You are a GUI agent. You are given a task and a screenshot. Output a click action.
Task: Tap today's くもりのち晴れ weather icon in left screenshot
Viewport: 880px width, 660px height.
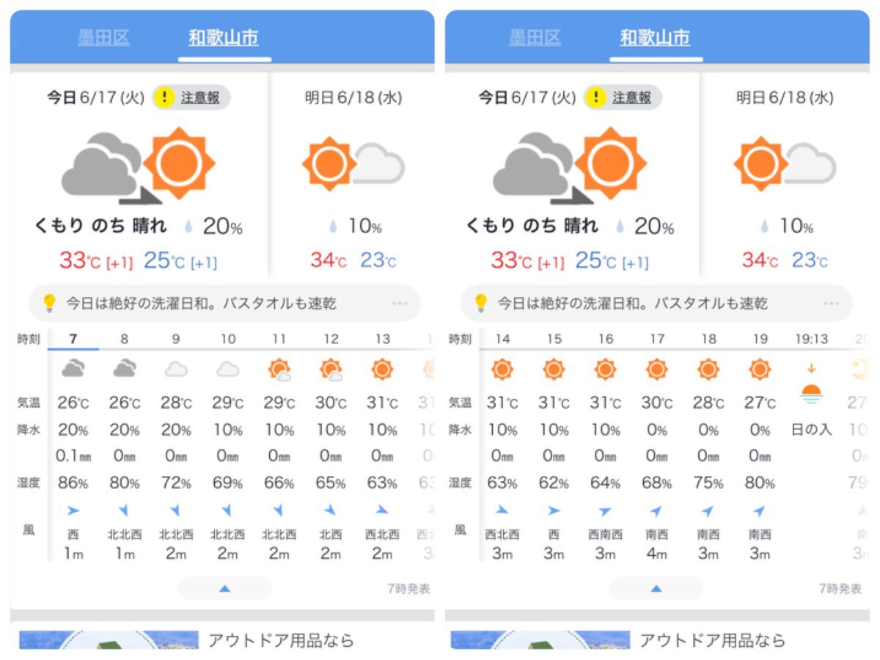(138, 166)
